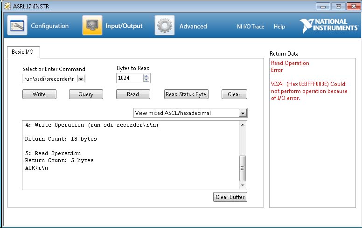Click the VISA Hex 0xBFFF003E error message
362x228 pixels.
point(309,91)
